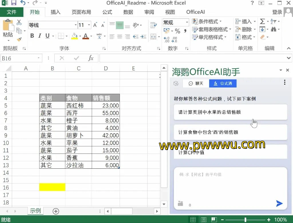Open the font size dropdown
The height and width of the screenshot is (223, 293).
click(x=89, y=25)
